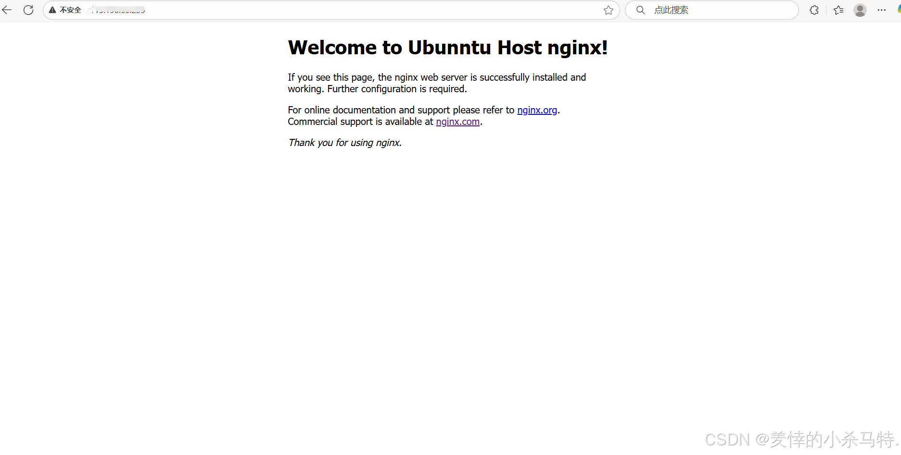Click the browser back arrow
Viewport: 901px width, 455px height.
tap(7, 10)
